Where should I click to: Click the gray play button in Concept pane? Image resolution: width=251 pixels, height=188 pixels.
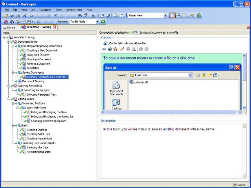click(x=141, y=49)
